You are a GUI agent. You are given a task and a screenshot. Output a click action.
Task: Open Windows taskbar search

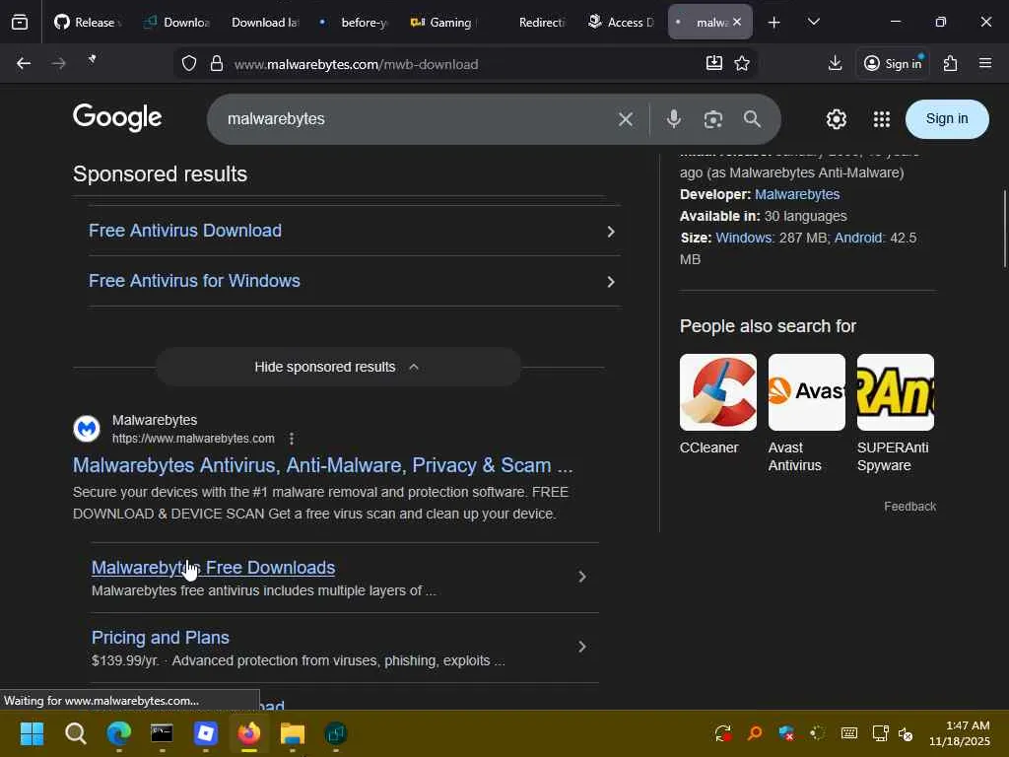[x=75, y=733]
